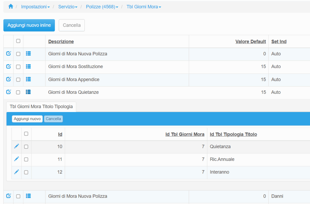Image resolution: width=310 pixels, height=204 pixels.
Task: Select Tbl Giorni Mora Titolo Tipologia tab
Action: (41, 107)
